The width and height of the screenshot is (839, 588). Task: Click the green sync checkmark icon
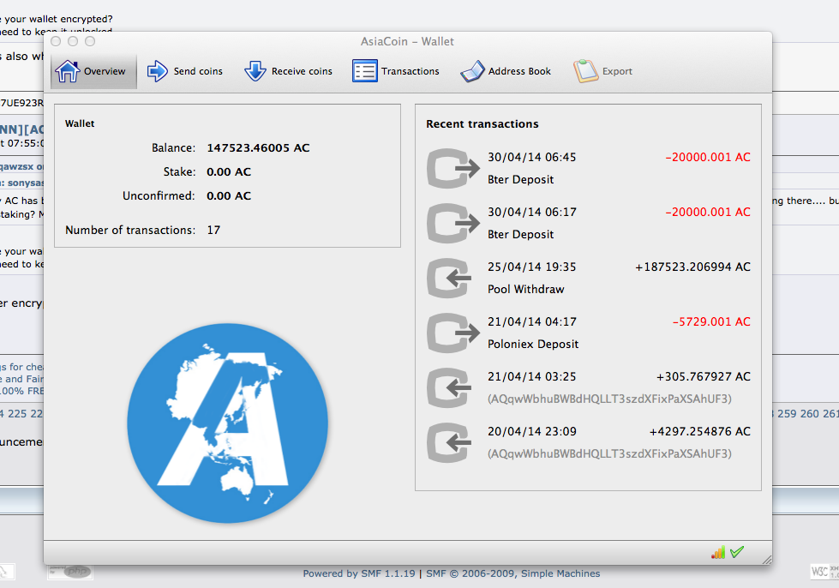(737, 552)
